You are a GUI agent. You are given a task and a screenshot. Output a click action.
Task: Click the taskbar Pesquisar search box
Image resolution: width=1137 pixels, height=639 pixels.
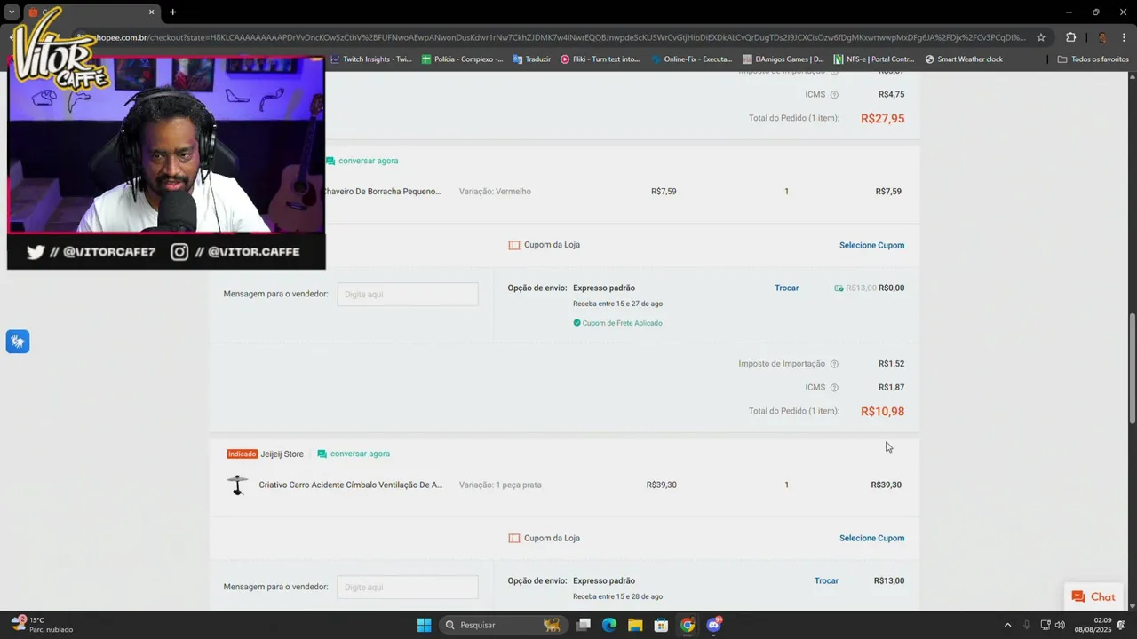[x=504, y=625]
